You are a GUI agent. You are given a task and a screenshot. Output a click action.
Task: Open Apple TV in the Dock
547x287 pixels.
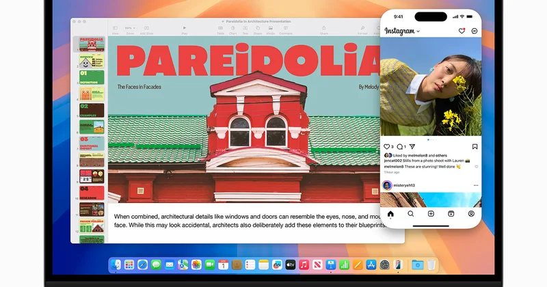(290, 265)
